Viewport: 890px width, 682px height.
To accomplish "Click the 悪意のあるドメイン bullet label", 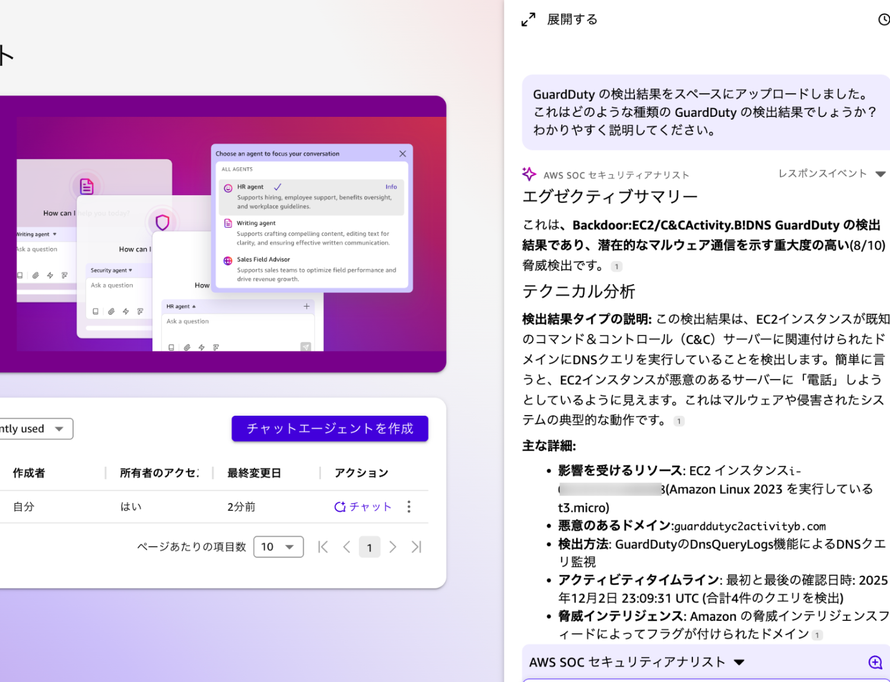I will coord(614,526).
